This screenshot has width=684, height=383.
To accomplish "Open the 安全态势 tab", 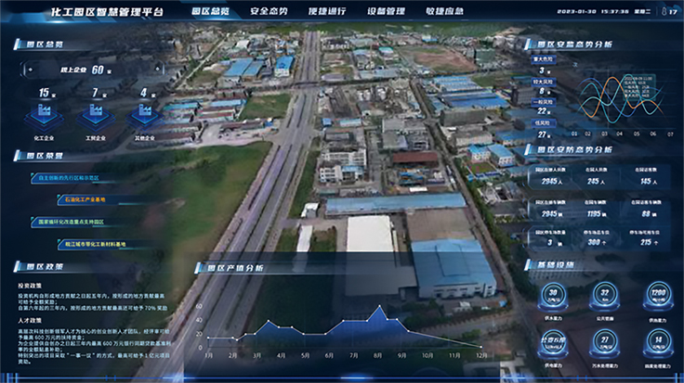I will (x=269, y=11).
